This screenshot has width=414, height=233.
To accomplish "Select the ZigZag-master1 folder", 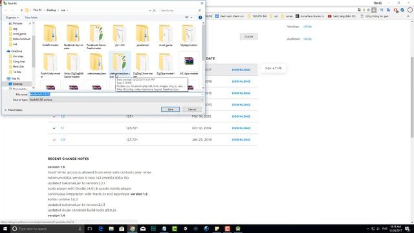I will click(x=166, y=64).
